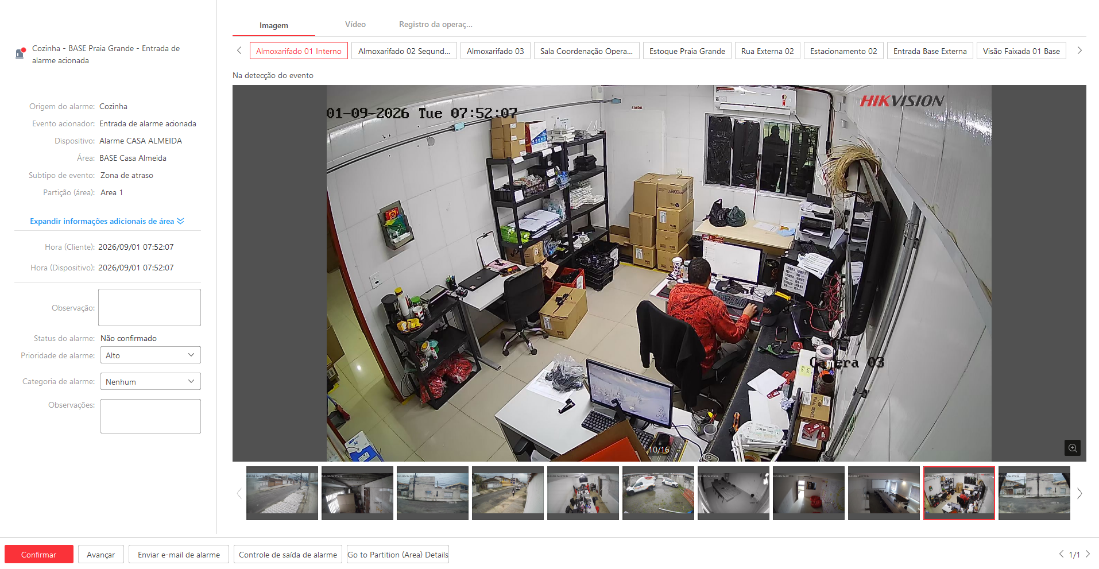The width and height of the screenshot is (1099, 569).
Task: Select the white van parking thumbnail
Action: click(658, 493)
